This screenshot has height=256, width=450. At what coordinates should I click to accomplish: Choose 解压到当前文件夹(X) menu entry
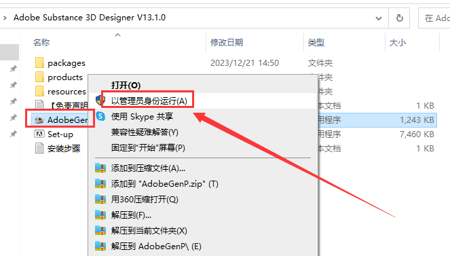tap(149, 230)
